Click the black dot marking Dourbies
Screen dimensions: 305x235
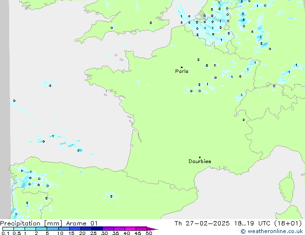[200, 157]
